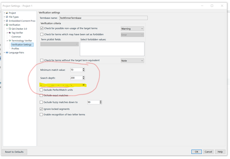Open QA Checker 3.0 settings
This screenshot has width=230, height=159.
click(x=19, y=29)
